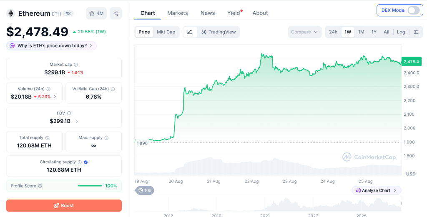Click the verified badge on Circulating supply
The image size is (427, 217).
86,162
